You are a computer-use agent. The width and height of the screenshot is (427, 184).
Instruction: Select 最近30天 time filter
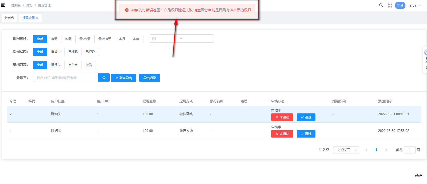pos(105,39)
